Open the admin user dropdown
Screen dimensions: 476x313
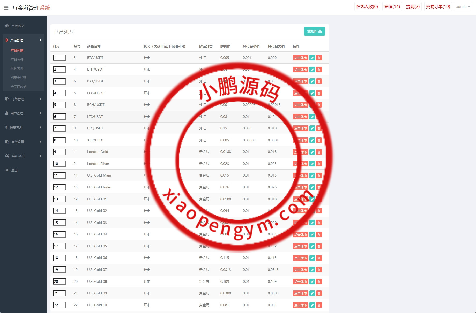click(463, 7)
